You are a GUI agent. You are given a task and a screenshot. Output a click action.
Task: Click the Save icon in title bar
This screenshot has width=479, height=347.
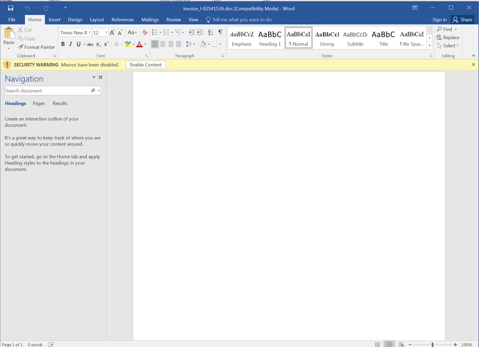(11, 8)
